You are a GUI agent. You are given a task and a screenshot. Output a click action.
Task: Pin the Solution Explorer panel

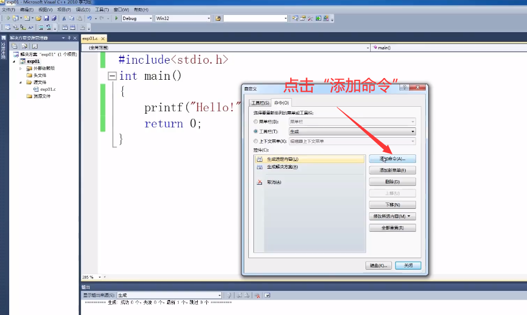coord(69,38)
